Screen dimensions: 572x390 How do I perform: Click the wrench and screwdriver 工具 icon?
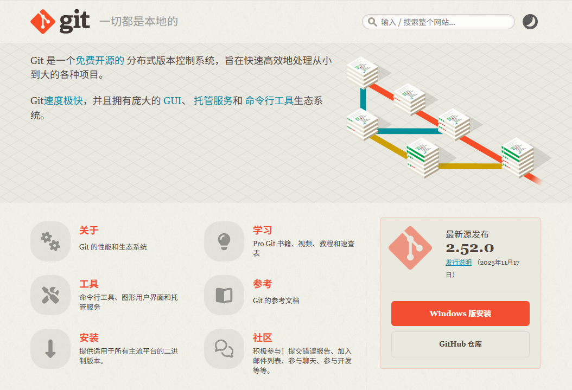tap(50, 295)
